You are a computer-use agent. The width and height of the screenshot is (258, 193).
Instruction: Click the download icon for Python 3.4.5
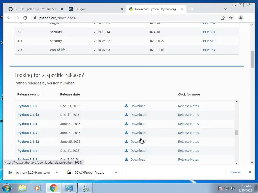point(126,124)
